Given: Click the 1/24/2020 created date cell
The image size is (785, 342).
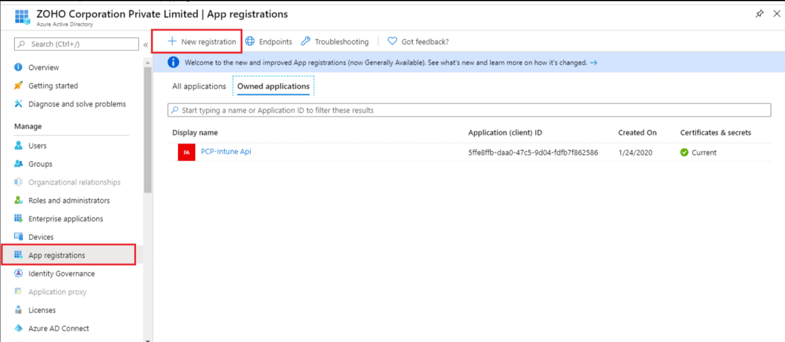Looking at the screenshot, I should 635,153.
